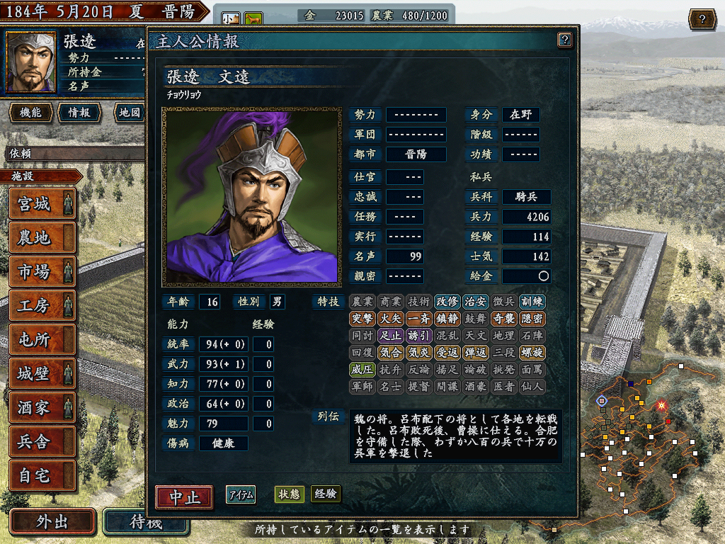Screen dimensions: 725x544
Task: Enter the 酒家 facility
Action: tap(42, 407)
